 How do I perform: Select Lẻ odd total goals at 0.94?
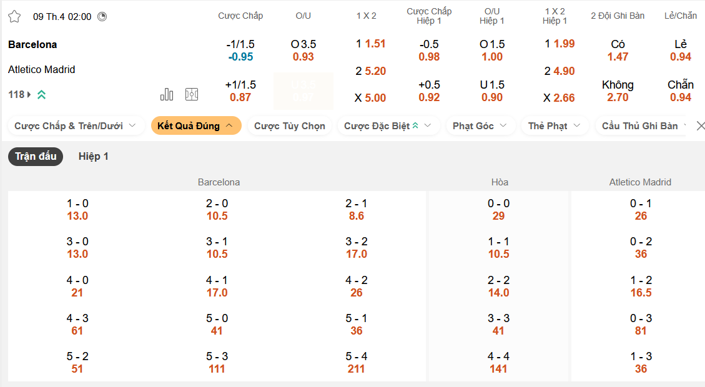pos(681,51)
